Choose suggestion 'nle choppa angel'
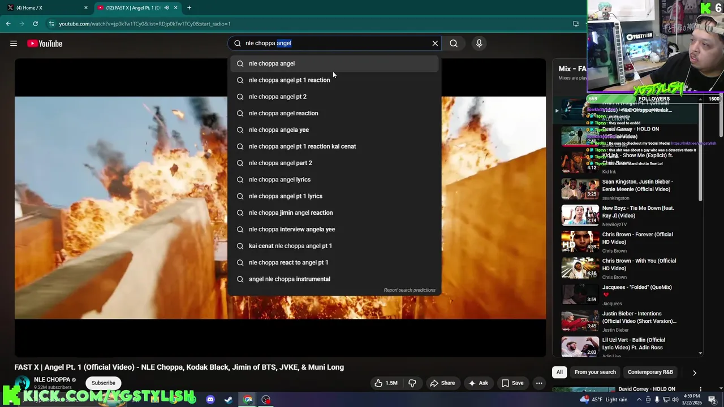The image size is (724, 407). pos(334,63)
